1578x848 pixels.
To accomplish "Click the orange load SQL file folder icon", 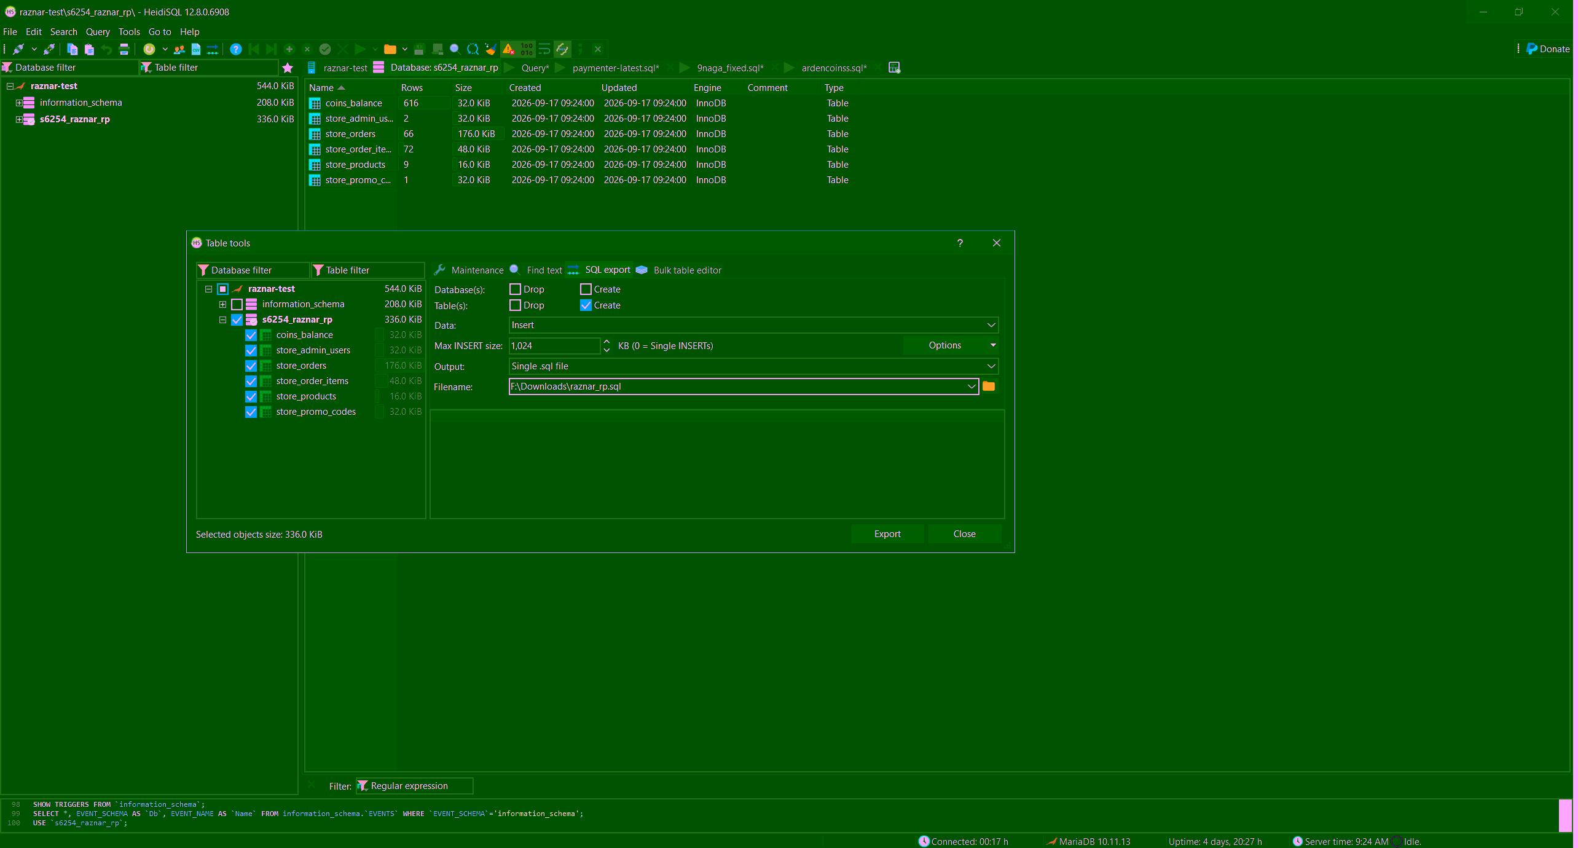I will [x=390, y=49].
